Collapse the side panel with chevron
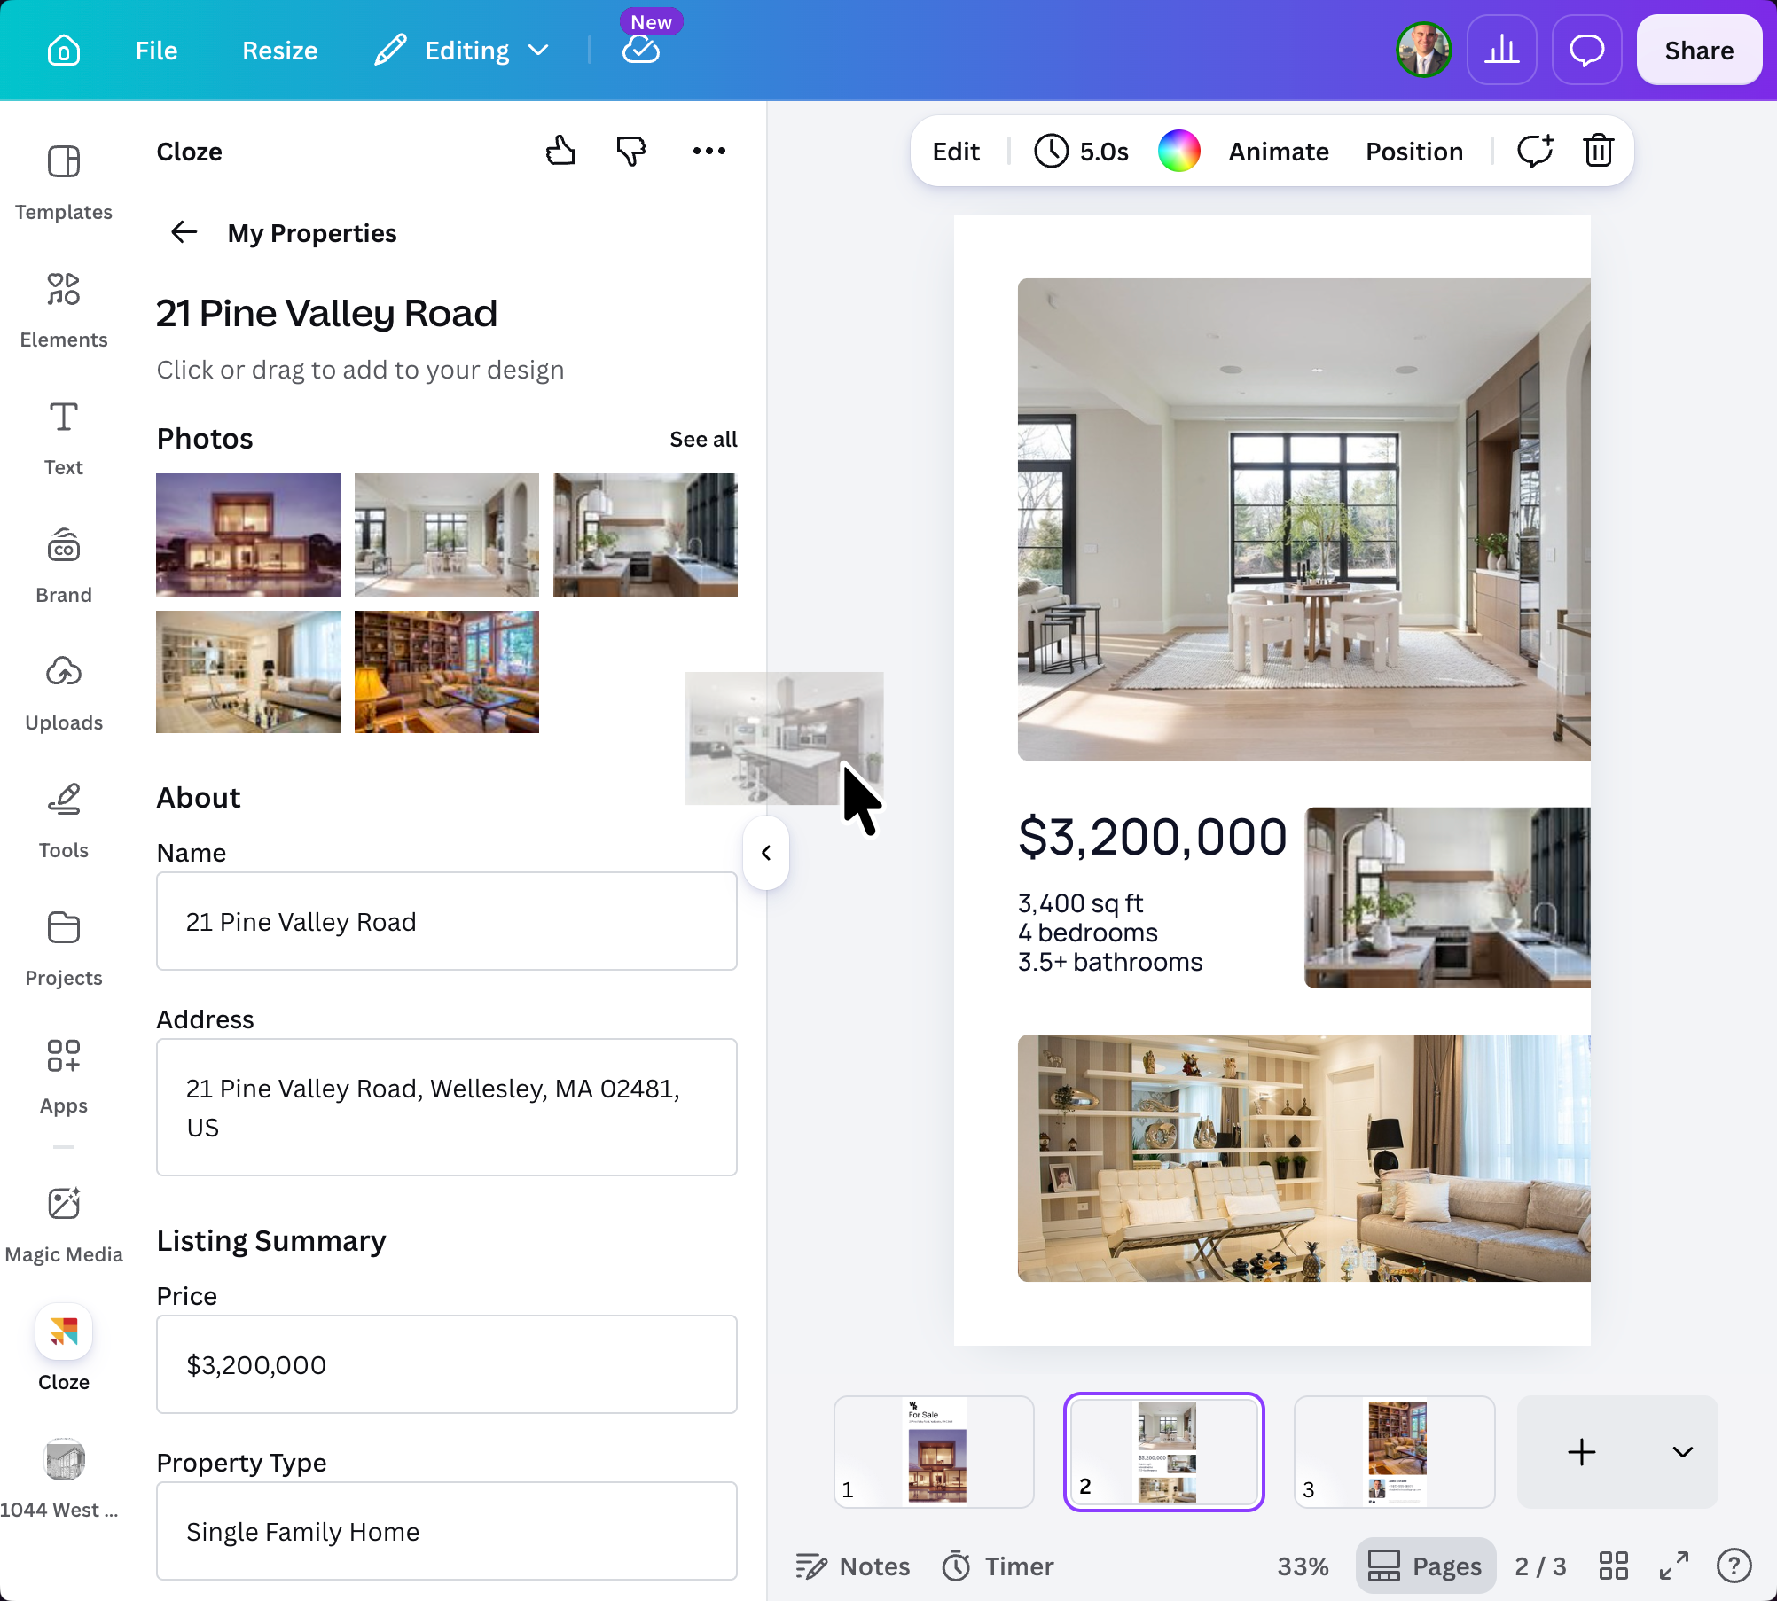The image size is (1777, 1601). [766, 853]
